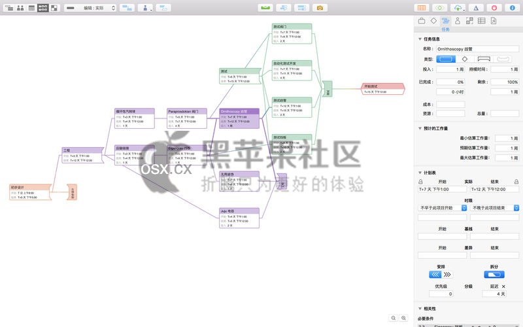Open the 不晚于此项目结束 constraint dropdown
Screen dimensions: 523x327
(495, 207)
